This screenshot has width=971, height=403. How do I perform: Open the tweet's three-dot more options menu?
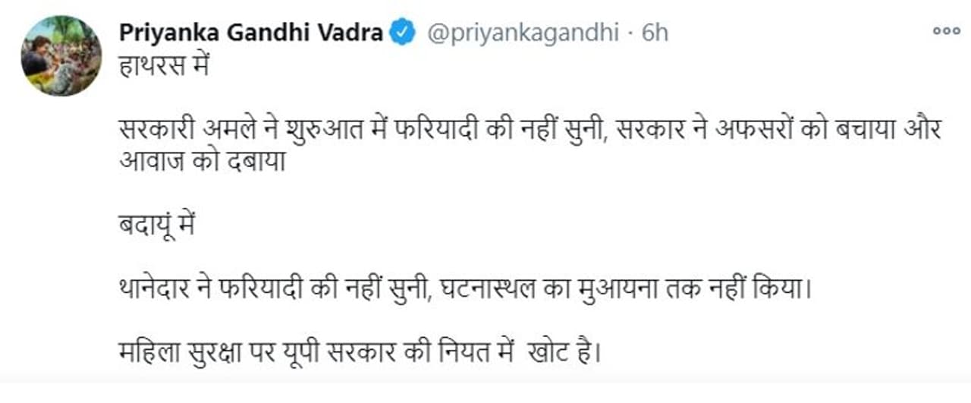pos(946,31)
